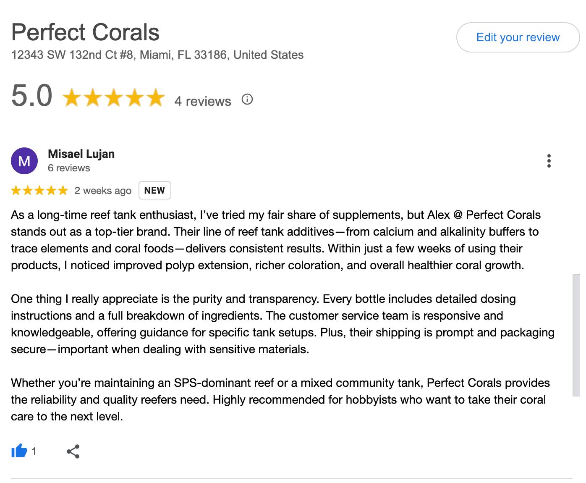Click the reviewer's 6 reviews text
Screen dimensions: 586x483
[x=69, y=168]
